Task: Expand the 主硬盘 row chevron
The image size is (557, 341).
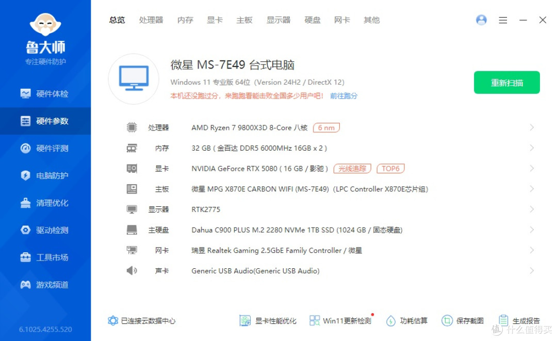Action: pos(532,230)
